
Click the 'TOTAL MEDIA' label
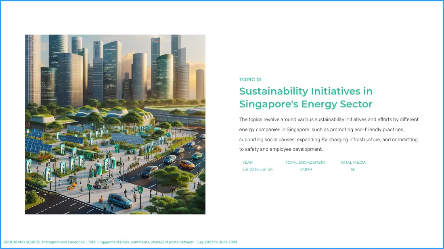[x=353, y=163]
